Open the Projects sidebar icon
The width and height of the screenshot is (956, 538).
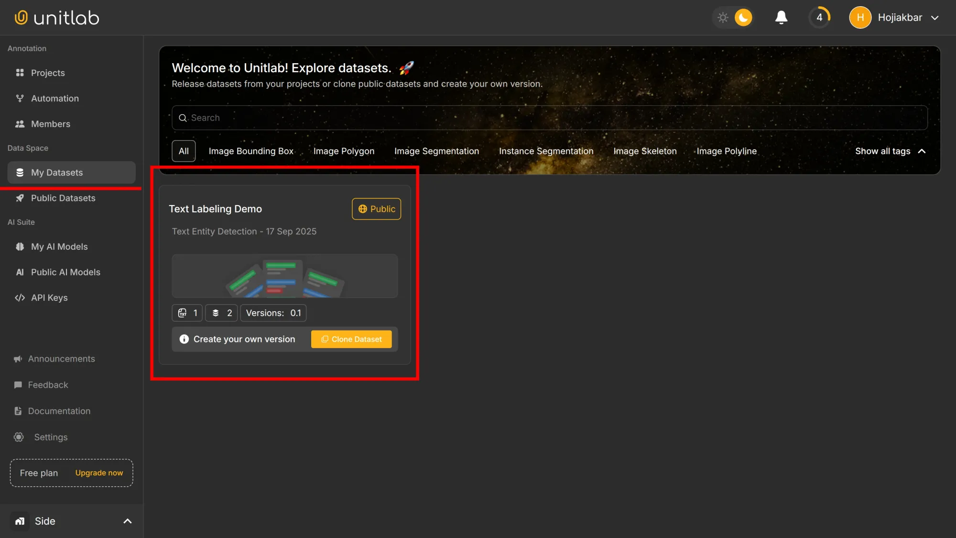(20, 73)
